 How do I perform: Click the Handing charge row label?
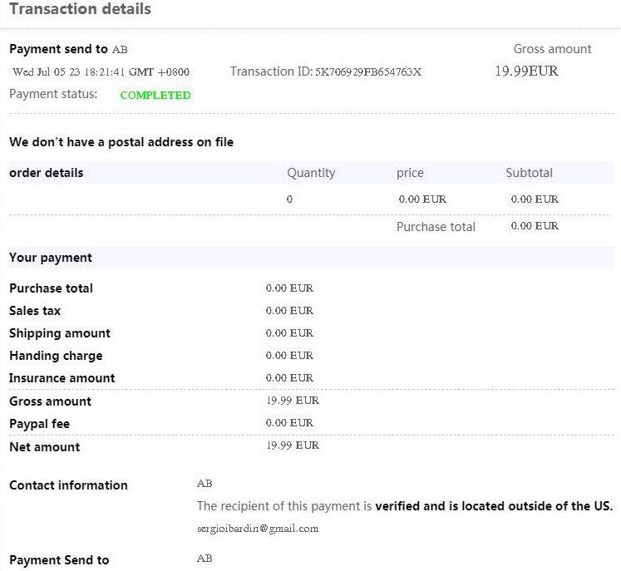56,356
